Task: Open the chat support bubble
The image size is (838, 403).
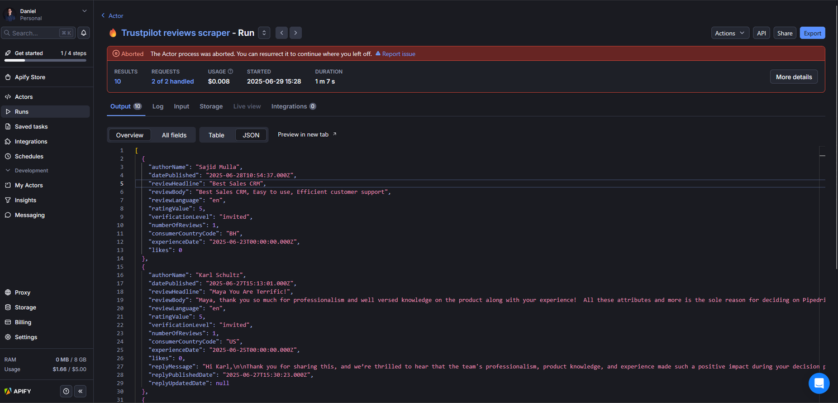Action: [x=819, y=383]
